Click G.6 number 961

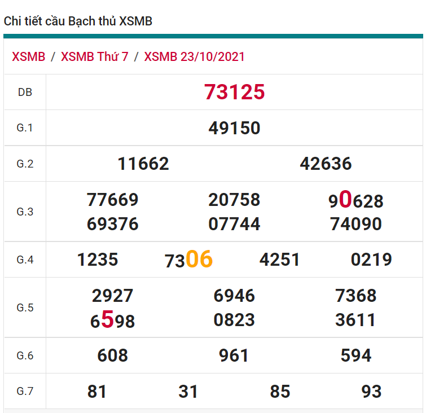coord(234,355)
